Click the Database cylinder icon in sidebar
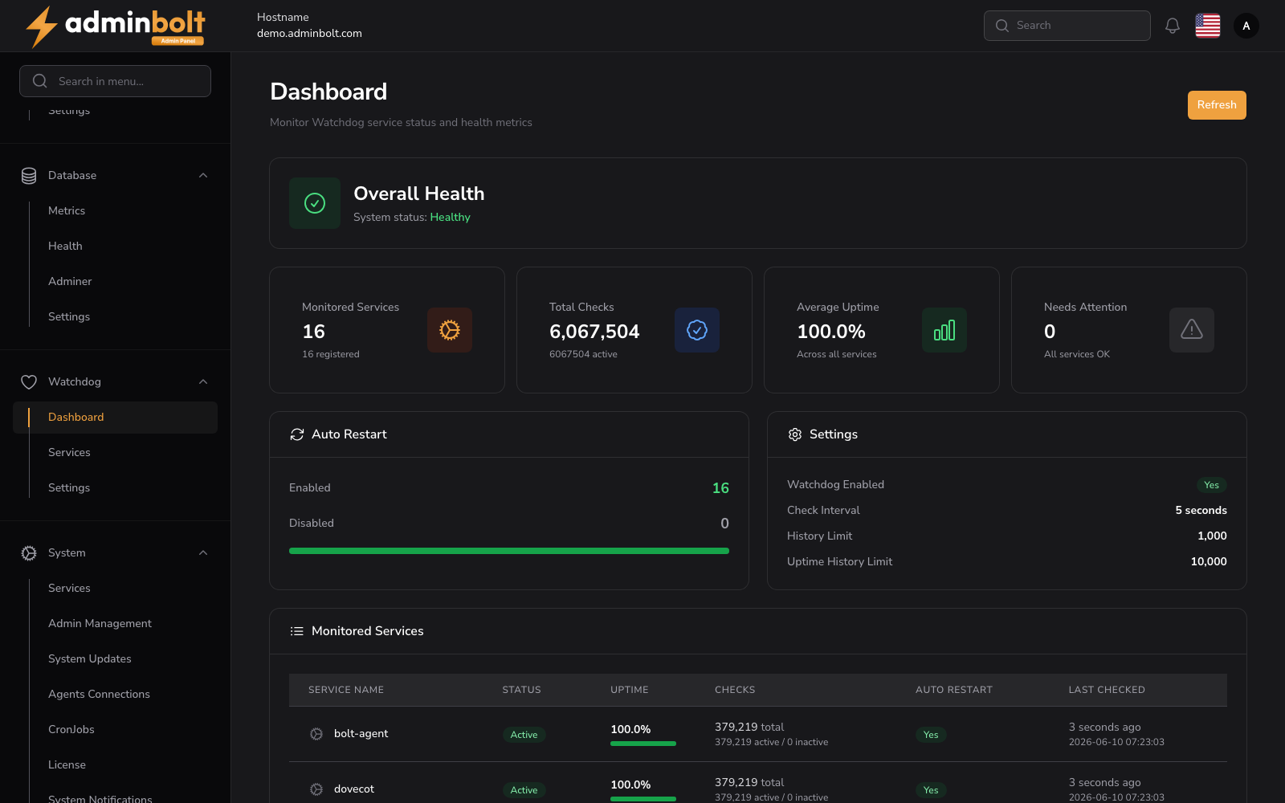The width and height of the screenshot is (1285, 803). pyautogui.click(x=29, y=176)
